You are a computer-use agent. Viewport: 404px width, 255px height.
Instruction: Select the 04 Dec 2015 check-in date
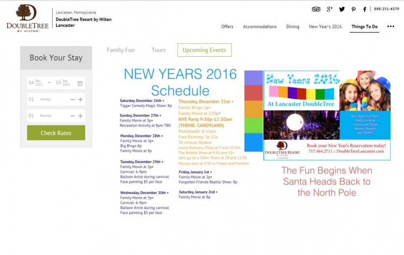36,83
